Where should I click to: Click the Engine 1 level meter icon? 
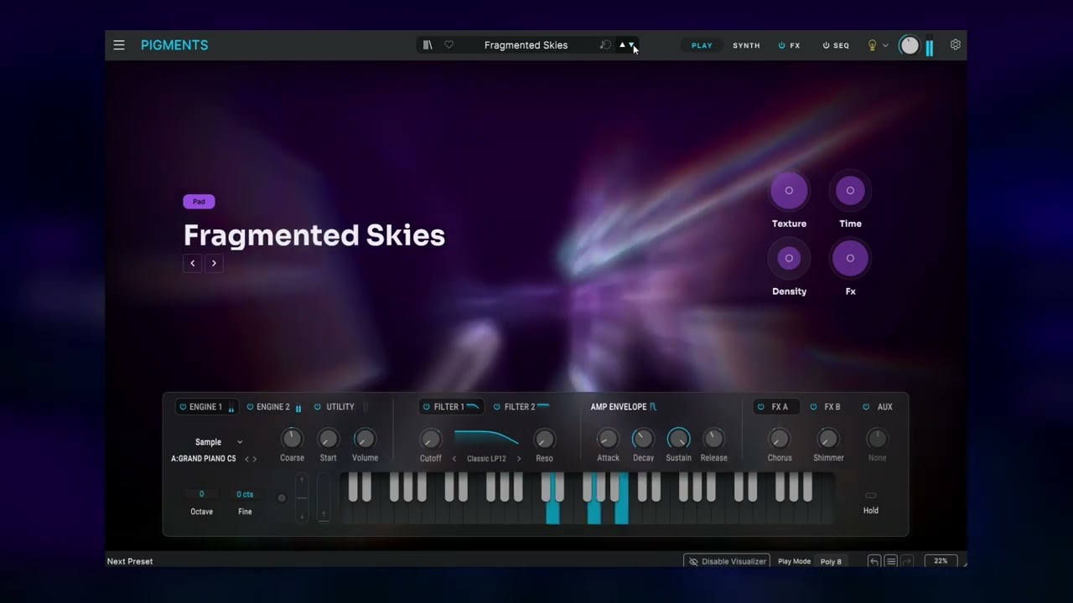click(x=231, y=408)
